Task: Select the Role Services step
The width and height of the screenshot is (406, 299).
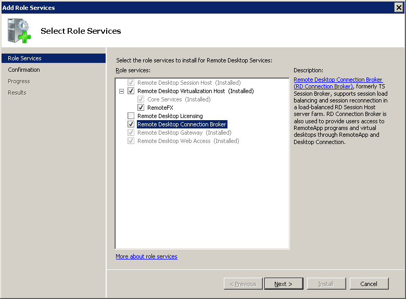Action: click(54, 58)
